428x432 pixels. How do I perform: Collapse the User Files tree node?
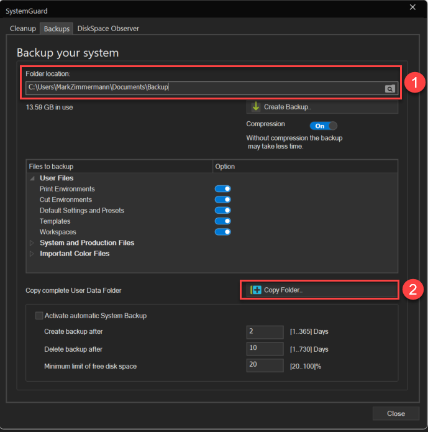[32, 178]
